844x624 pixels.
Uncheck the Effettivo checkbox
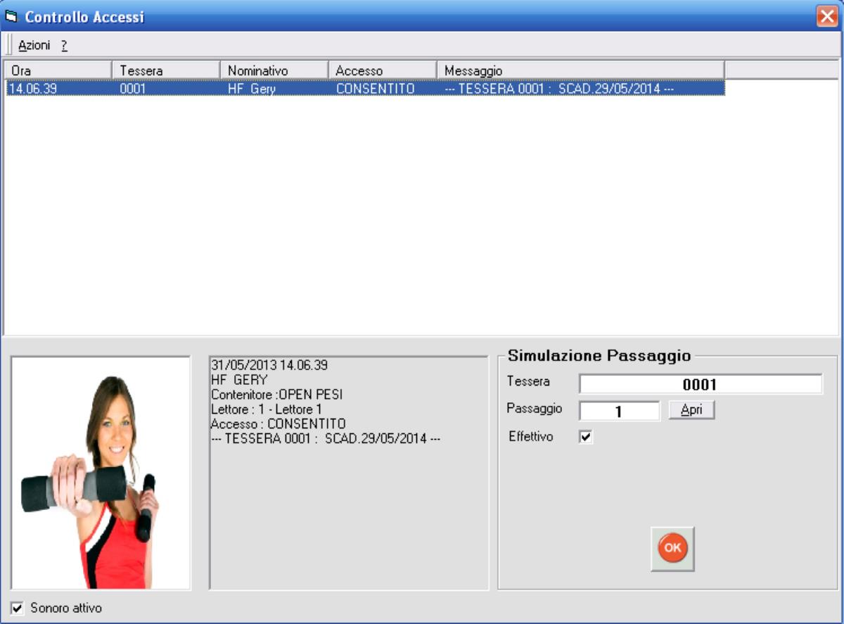point(586,438)
